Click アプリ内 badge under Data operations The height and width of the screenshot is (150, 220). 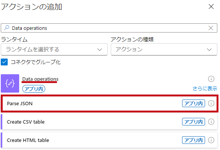(x=34, y=89)
